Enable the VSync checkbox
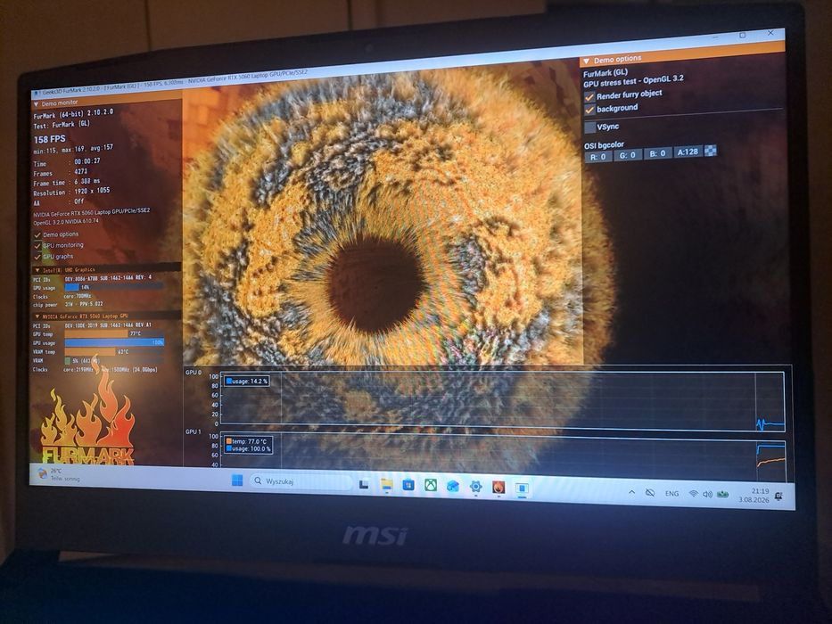 [589, 127]
